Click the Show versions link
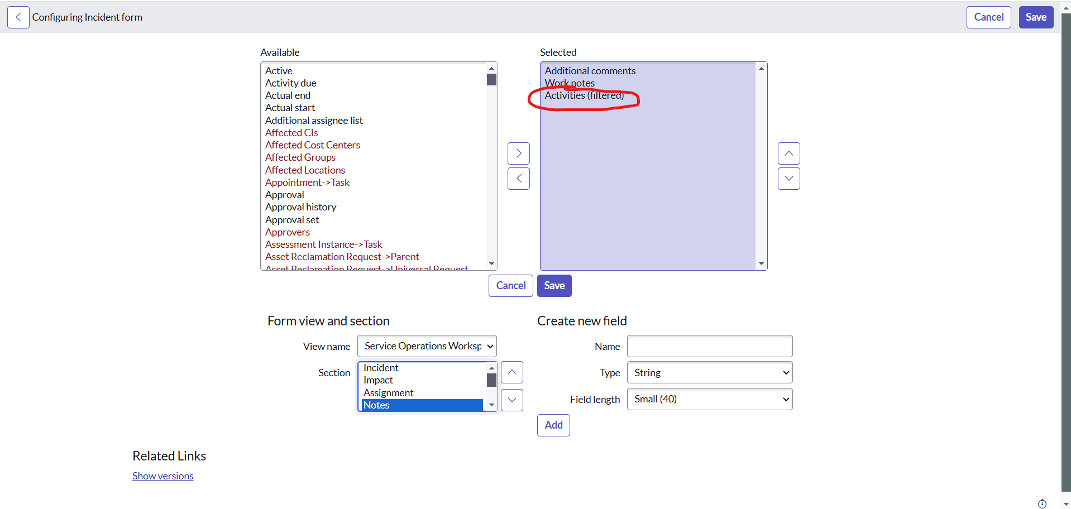 pos(162,476)
